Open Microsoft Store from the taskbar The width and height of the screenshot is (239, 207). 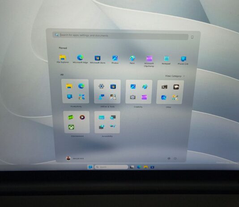click(x=152, y=167)
